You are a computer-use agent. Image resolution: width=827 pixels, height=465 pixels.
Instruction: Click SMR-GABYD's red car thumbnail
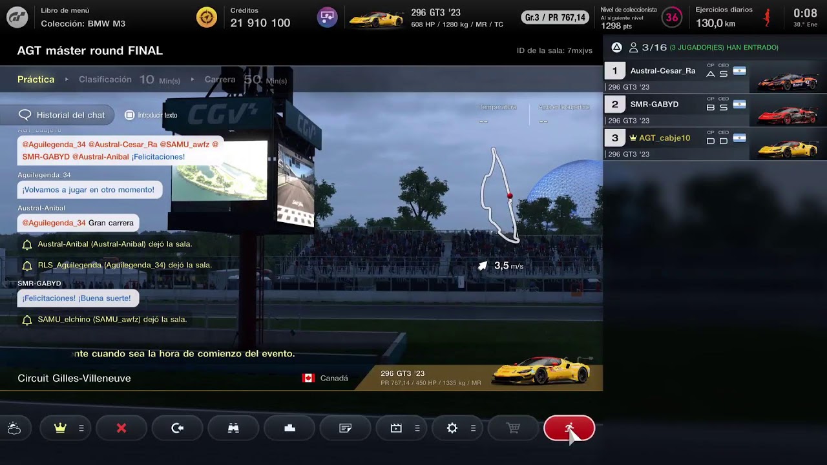coord(788,114)
